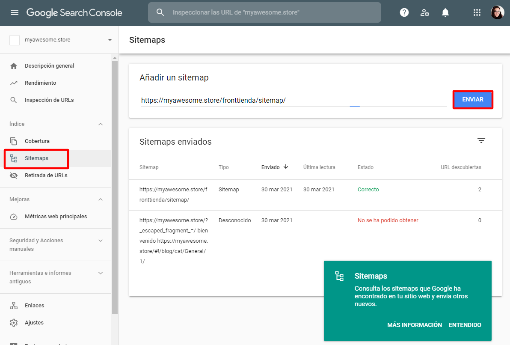Open the _escaped_fragment_ sitemap row

315,241
